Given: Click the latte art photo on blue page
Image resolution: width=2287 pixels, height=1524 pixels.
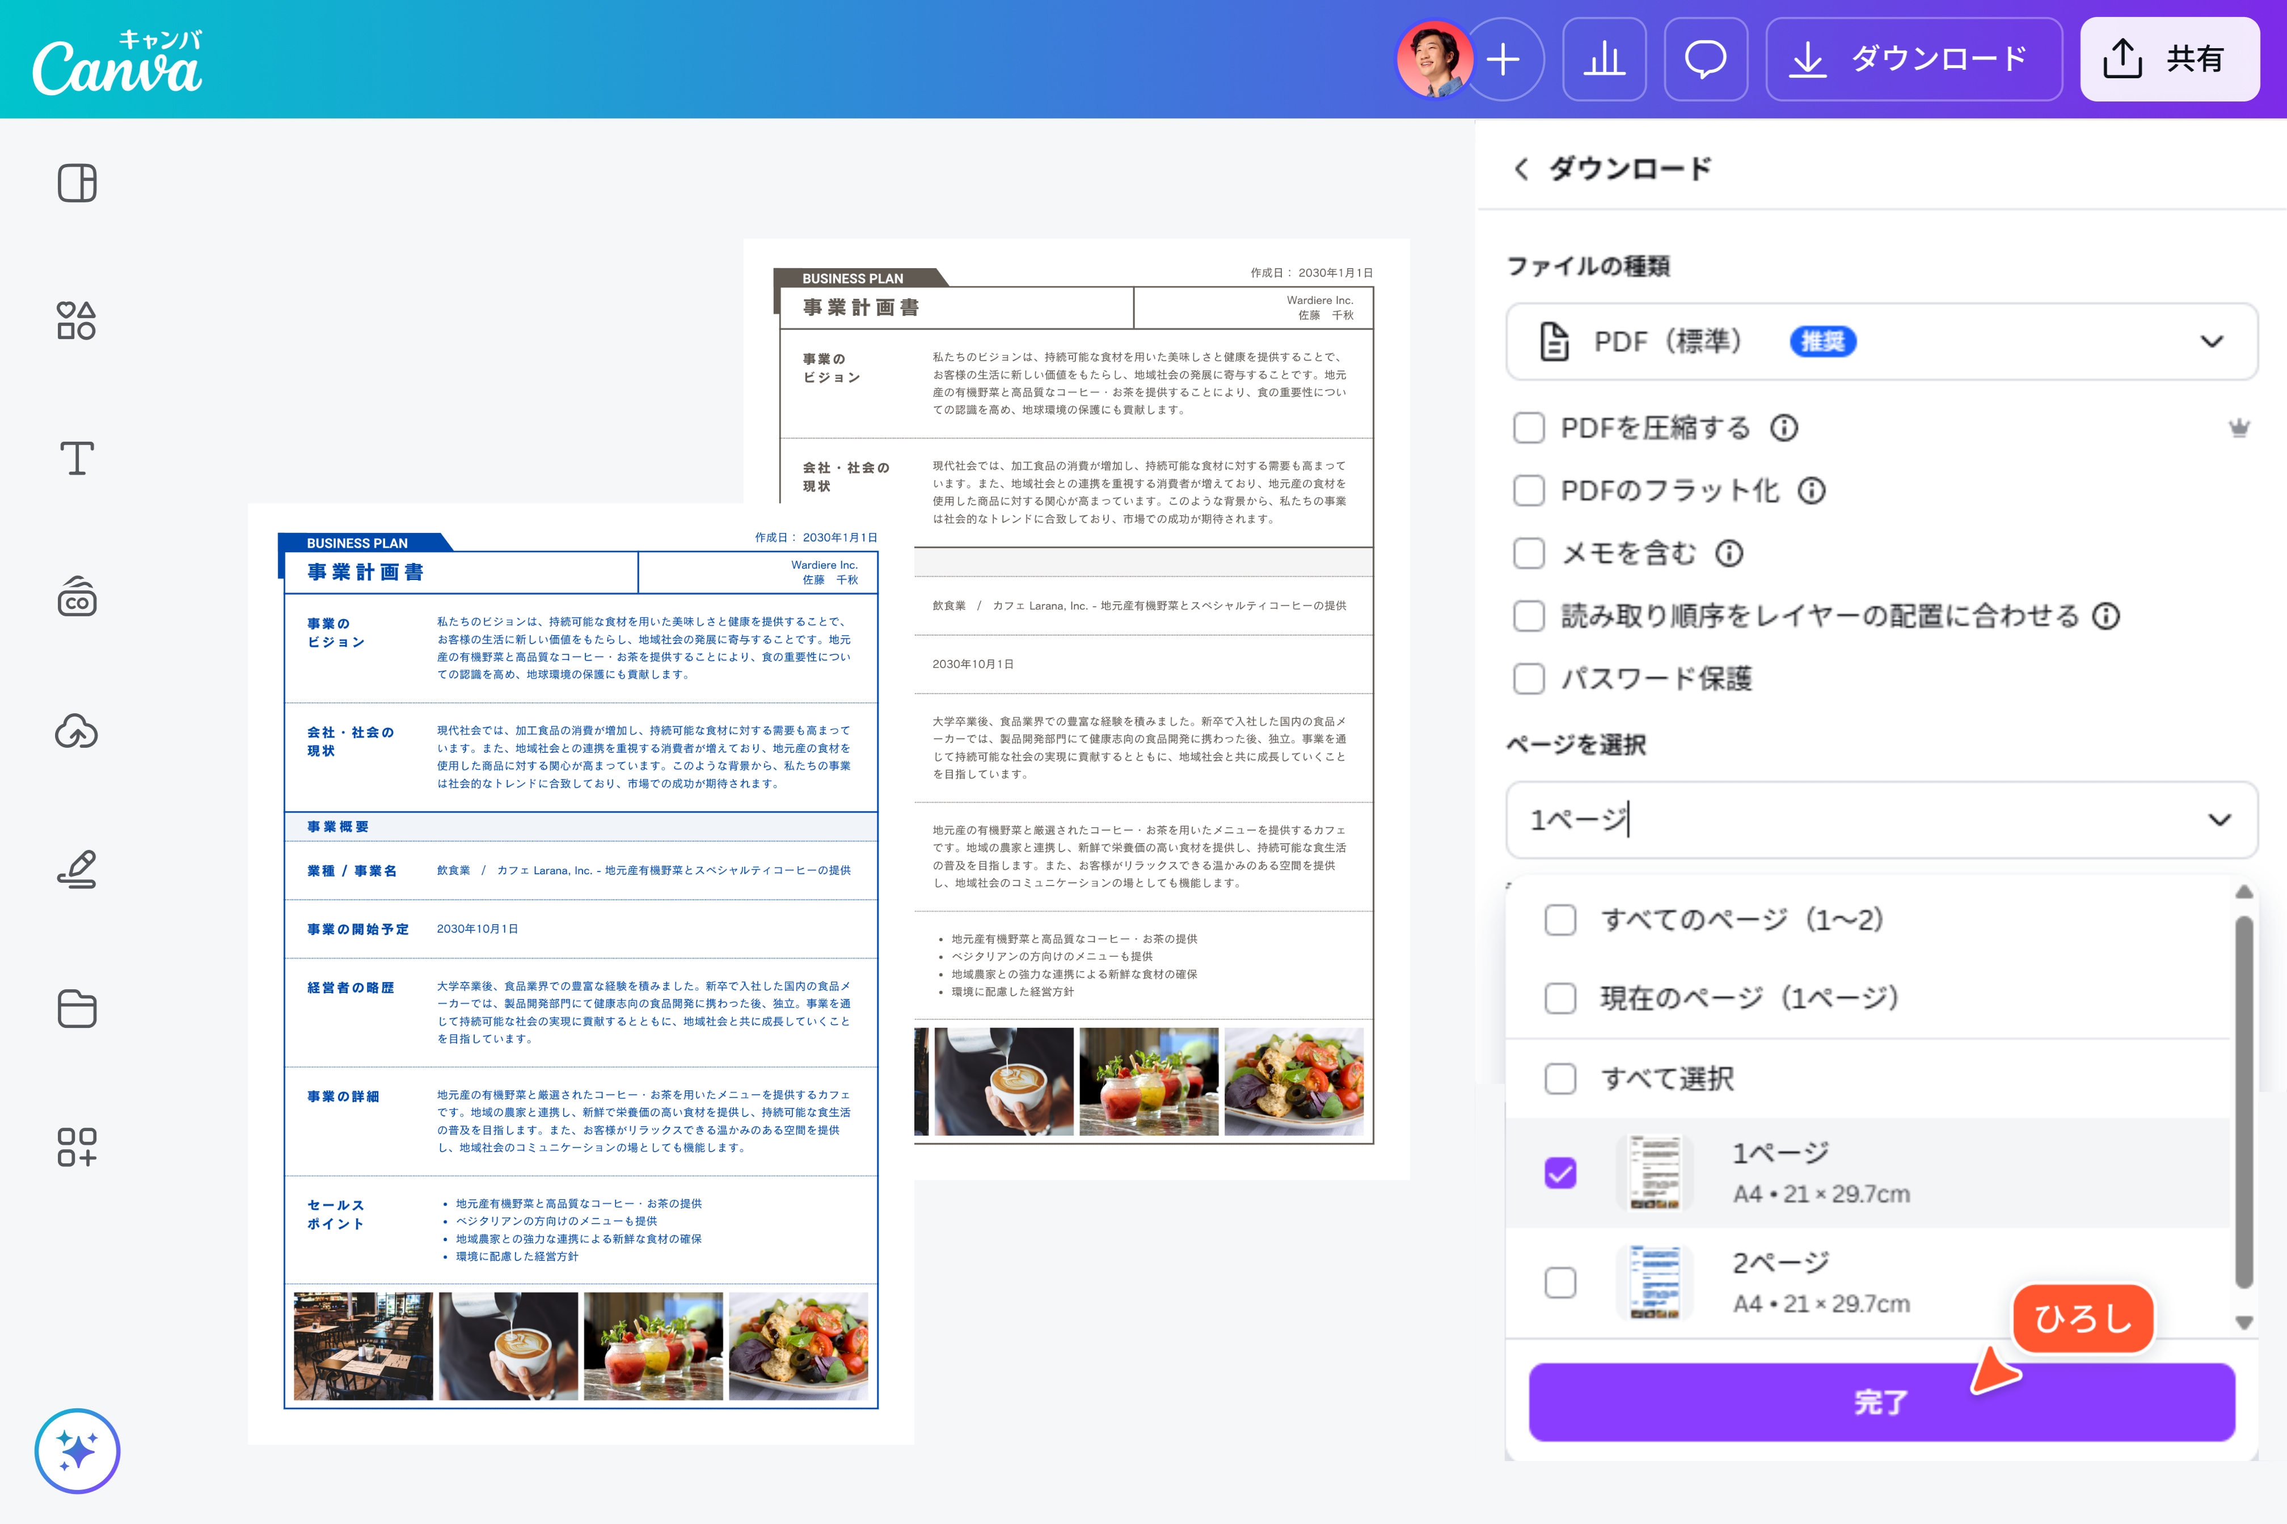Looking at the screenshot, I should pos(509,1346).
